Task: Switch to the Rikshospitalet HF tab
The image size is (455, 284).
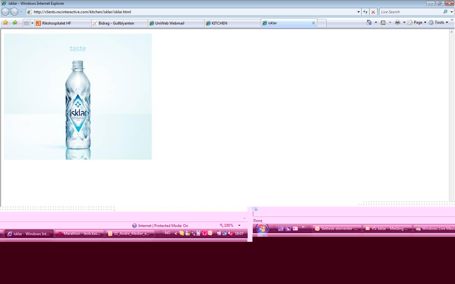Action: 63,23
